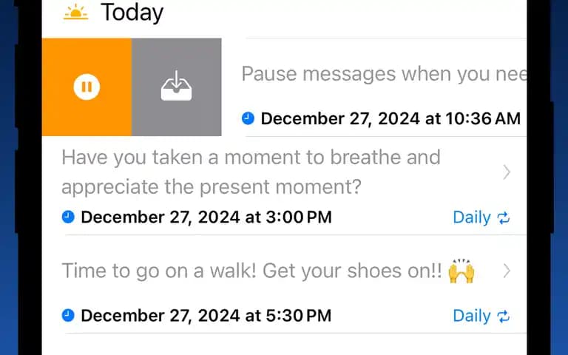Screen dimensions: 568x355
Task: Tap repeat arrows icon on breathe reminder
Action: tap(504, 217)
